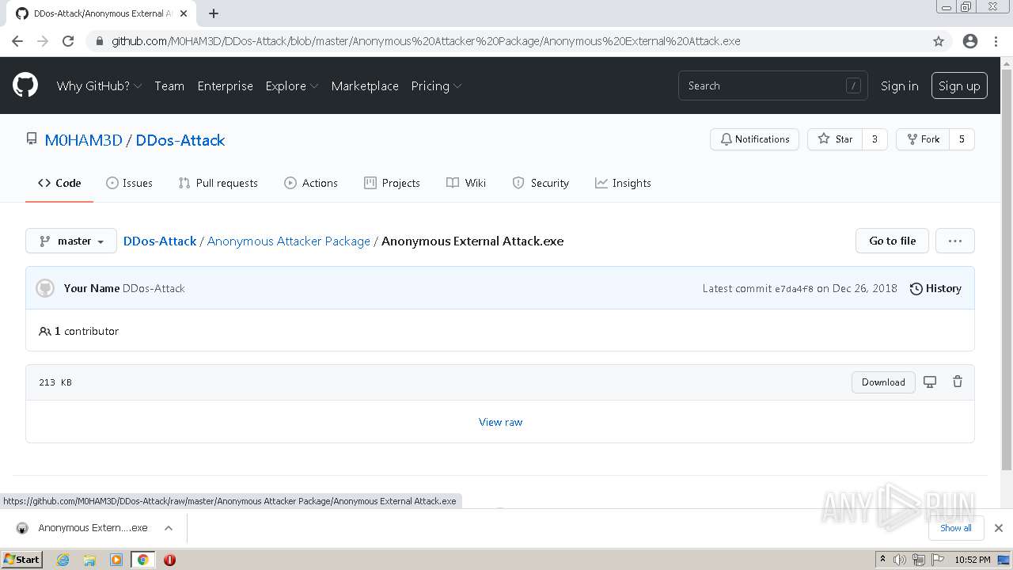Open the three-dots more options button
The image size is (1013, 570).
pyautogui.click(x=955, y=241)
